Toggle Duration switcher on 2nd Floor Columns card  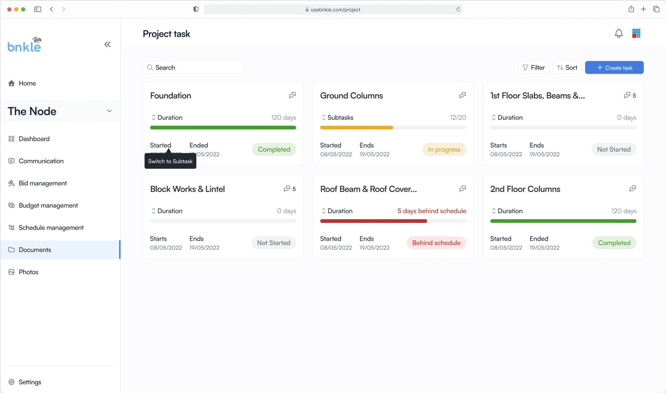click(x=494, y=211)
